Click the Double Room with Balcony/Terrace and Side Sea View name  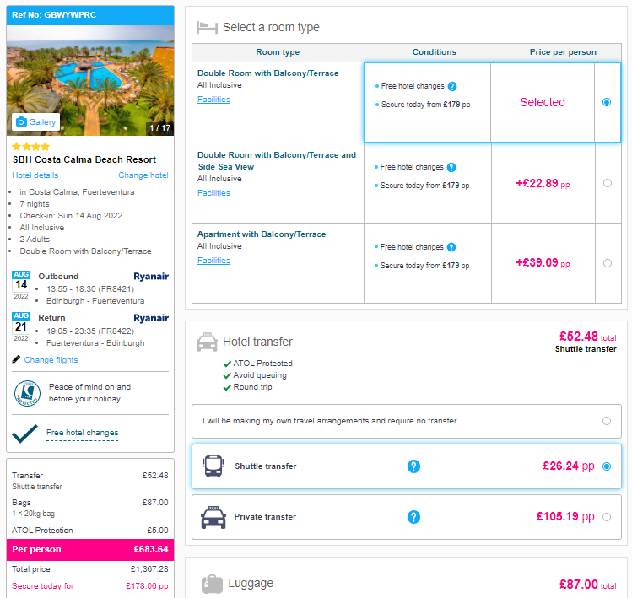click(277, 161)
